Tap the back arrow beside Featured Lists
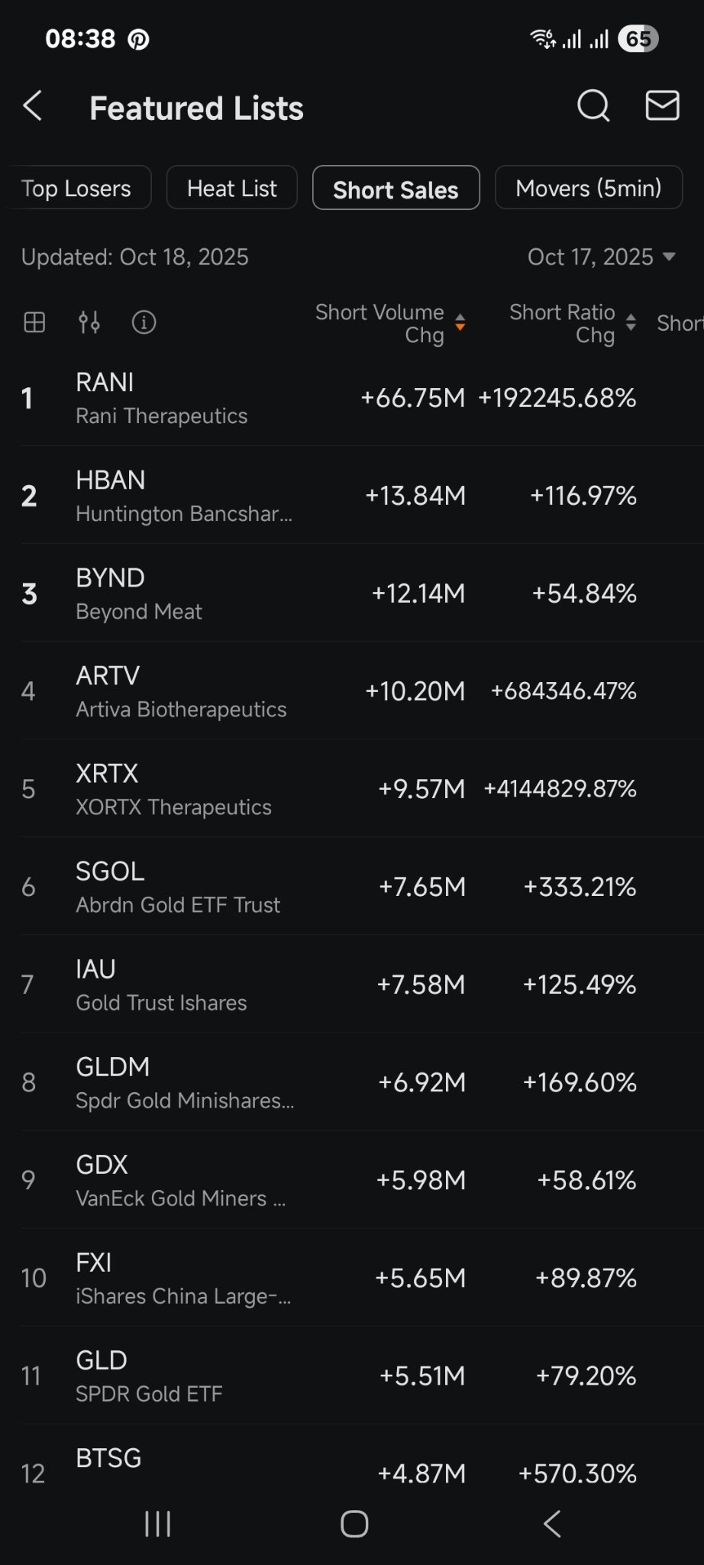Image resolution: width=704 pixels, height=1565 pixels. click(33, 106)
